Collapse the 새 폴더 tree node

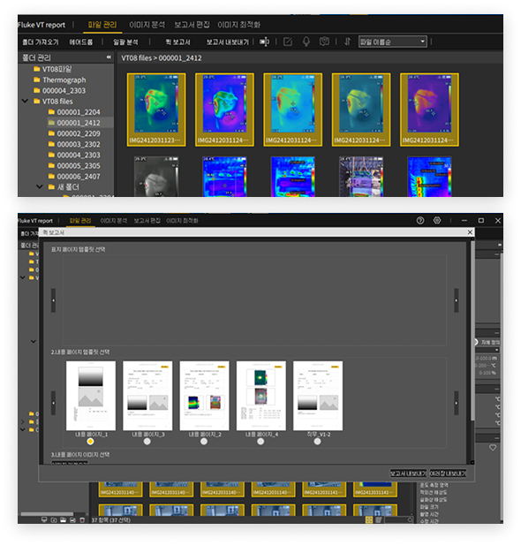40,187
